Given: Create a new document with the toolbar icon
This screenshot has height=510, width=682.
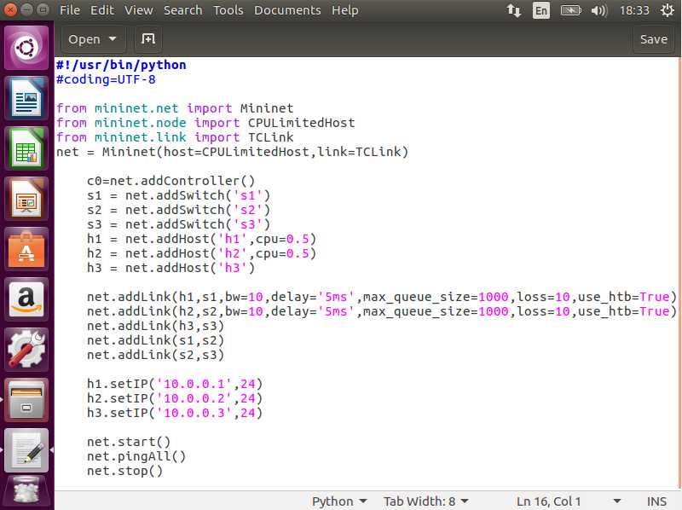Looking at the screenshot, I should [x=147, y=39].
